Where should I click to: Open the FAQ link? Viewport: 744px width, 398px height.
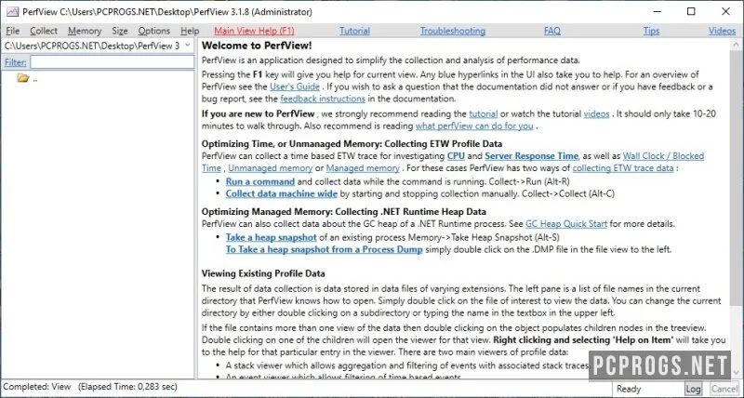[x=552, y=31]
